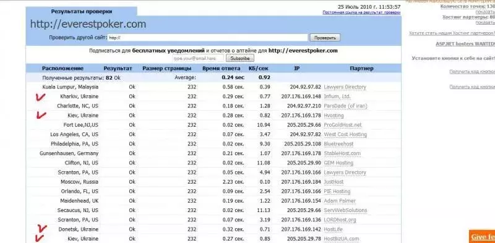Click the everestpoker.com page heading
Image resolution: width=495 pixels, height=243 pixels.
[x=88, y=24]
